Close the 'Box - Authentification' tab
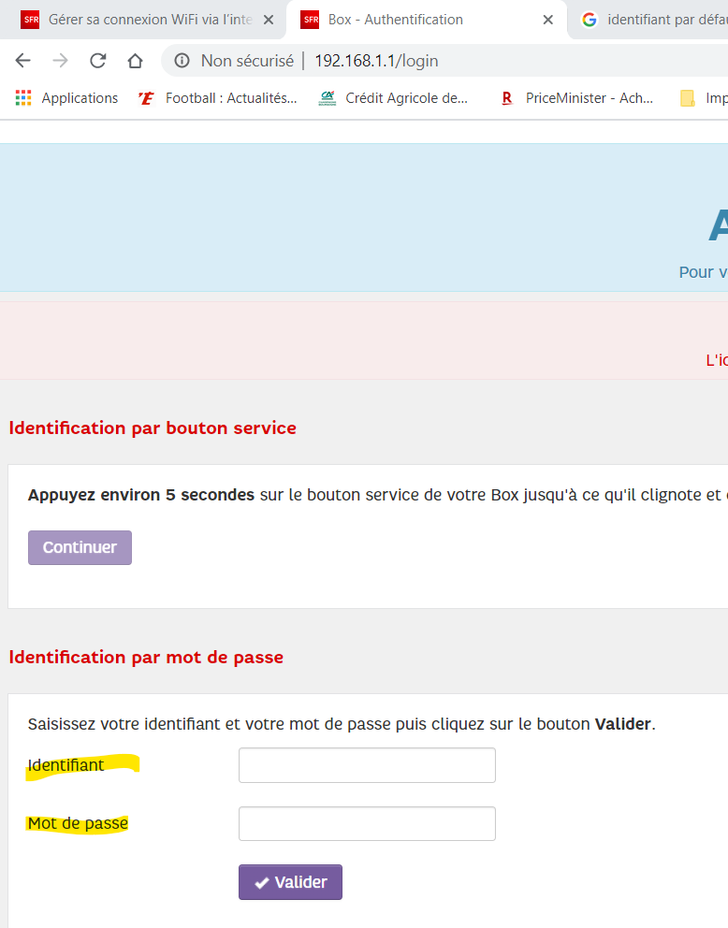Screen dimensions: 728x928 pos(548,20)
